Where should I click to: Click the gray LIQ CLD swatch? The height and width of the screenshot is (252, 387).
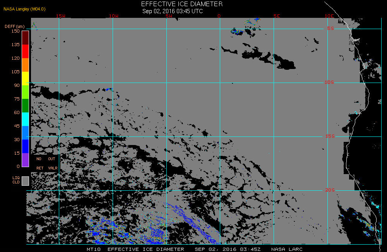point(26,181)
